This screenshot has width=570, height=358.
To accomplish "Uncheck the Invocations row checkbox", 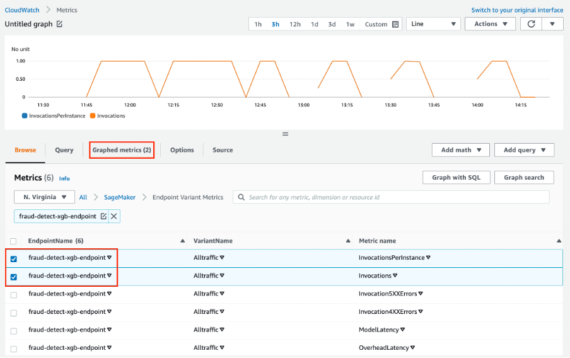I will point(14,277).
